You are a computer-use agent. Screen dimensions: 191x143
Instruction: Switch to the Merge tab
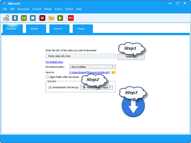83,29
